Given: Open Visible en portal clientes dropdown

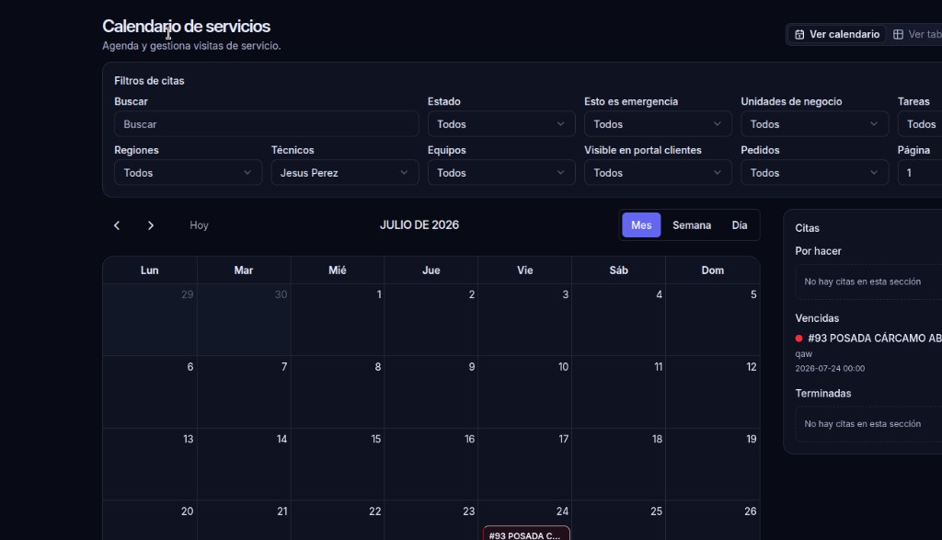Looking at the screenshot, I should click(x=658, y=173).
